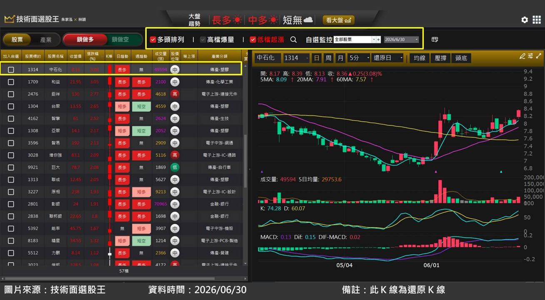Click the 長多 daily trend tag for 4162
545x300 pixels.
coord(122,119)
